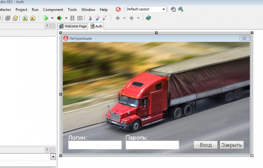
Task: Click the Логин input field
Action: point(95,145)
